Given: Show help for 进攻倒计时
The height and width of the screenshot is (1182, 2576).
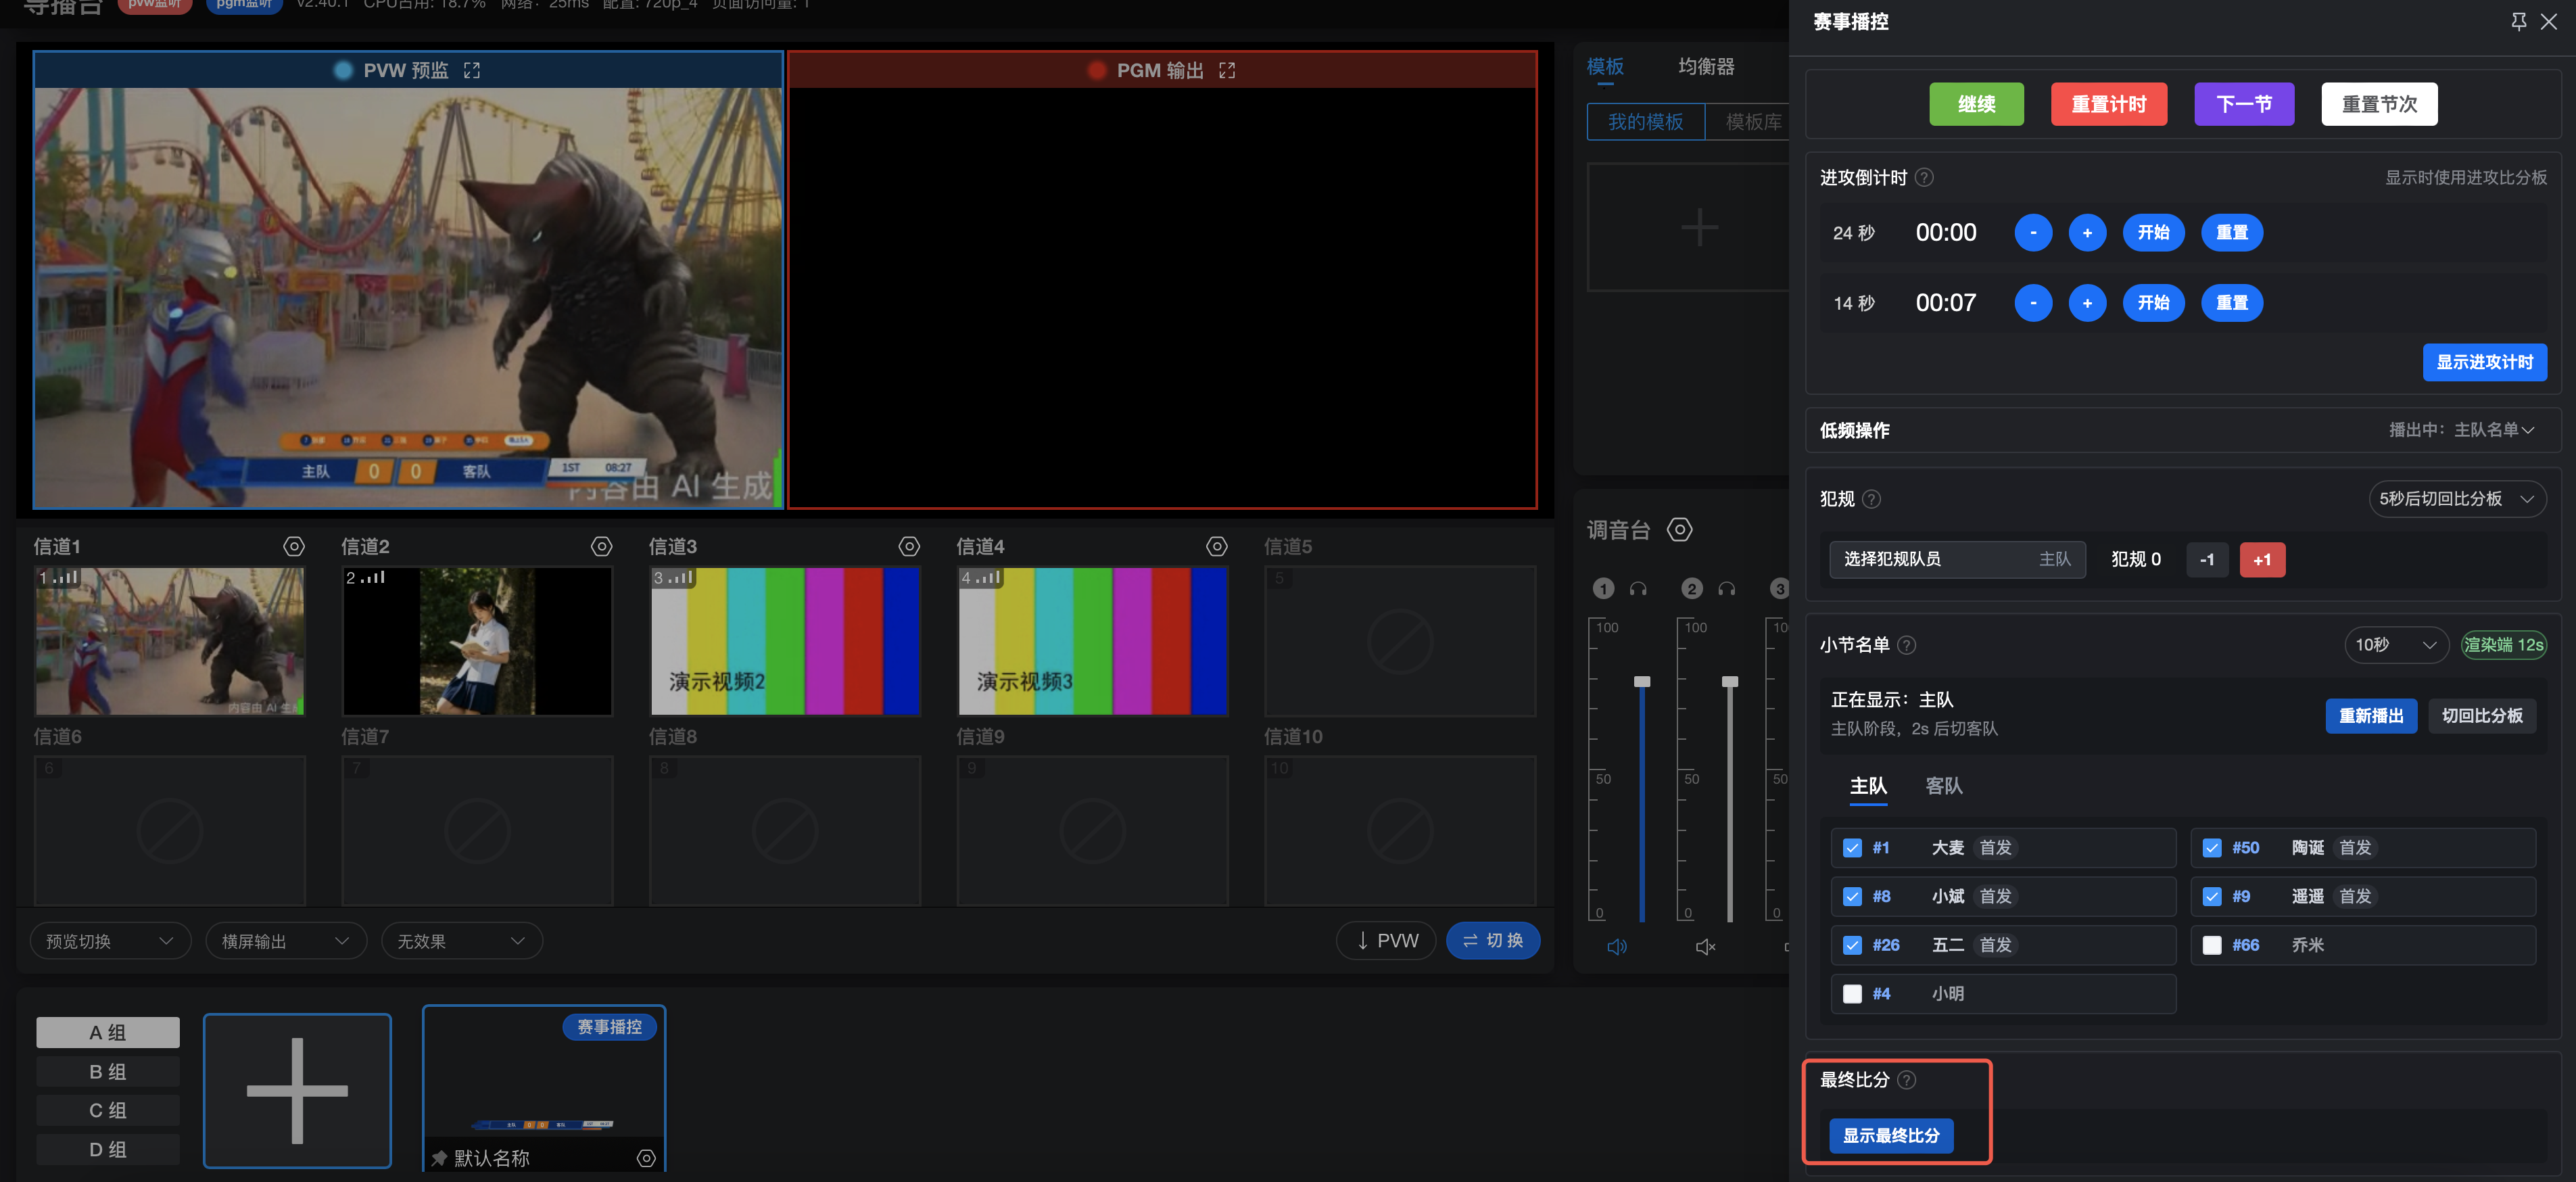Looking at the screenshot, I should point(1924,177).
